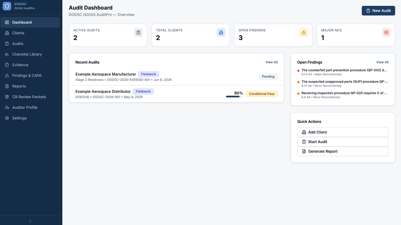Select Findings & CAPA menu item
Viewport: 401px width, 225px height.
(x=30, y=76)
